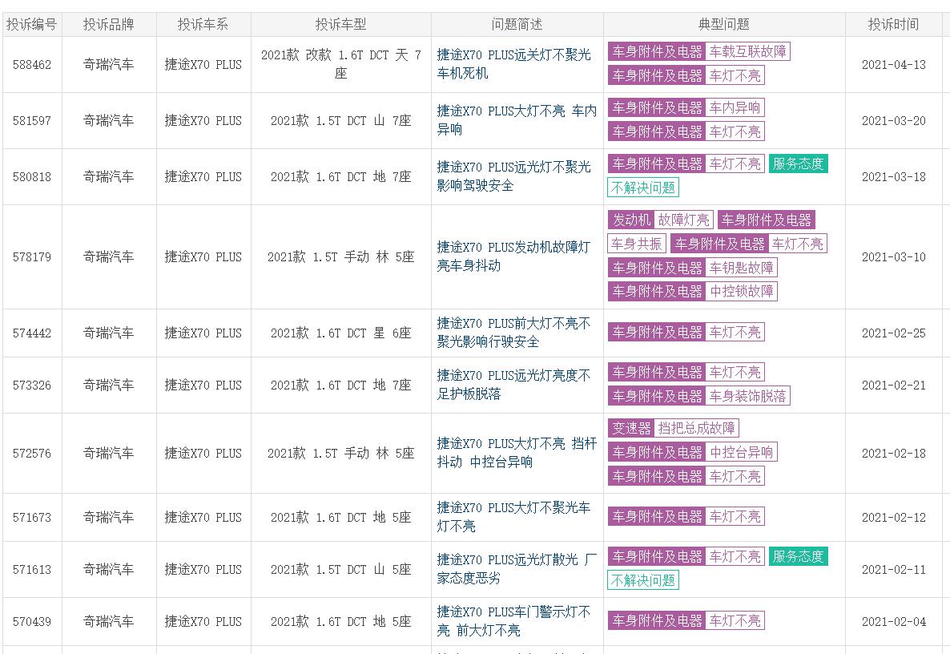This screenshot has width=950, height=654.
Task: Click the 车灯不亮 tag in row 570439
Action: (735, 620)
